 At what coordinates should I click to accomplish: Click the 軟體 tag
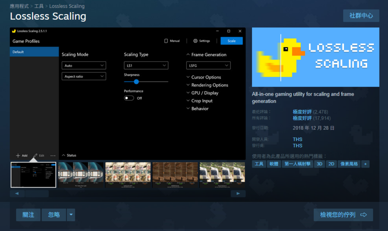click(x=274, y=164)
